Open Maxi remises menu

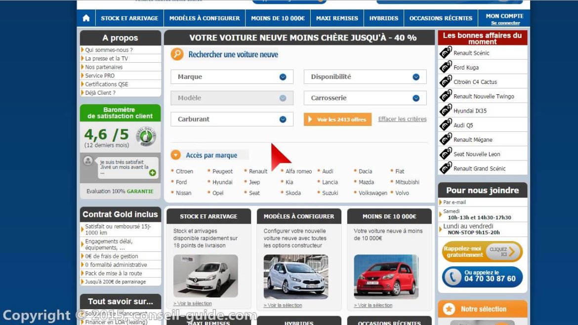tap(337, 18)
